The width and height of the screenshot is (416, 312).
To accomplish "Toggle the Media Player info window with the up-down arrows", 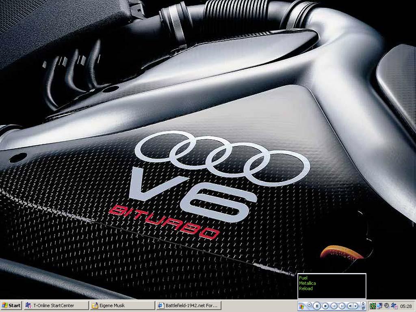I will (363, 303).
